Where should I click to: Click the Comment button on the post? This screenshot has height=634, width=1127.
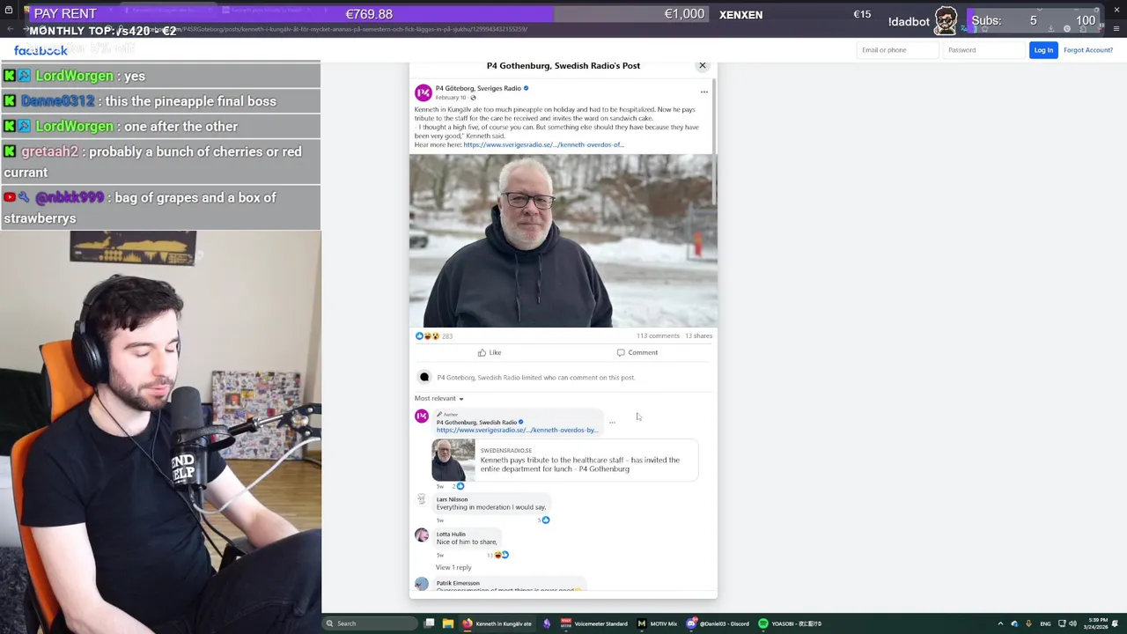click(x=637, y=353)
